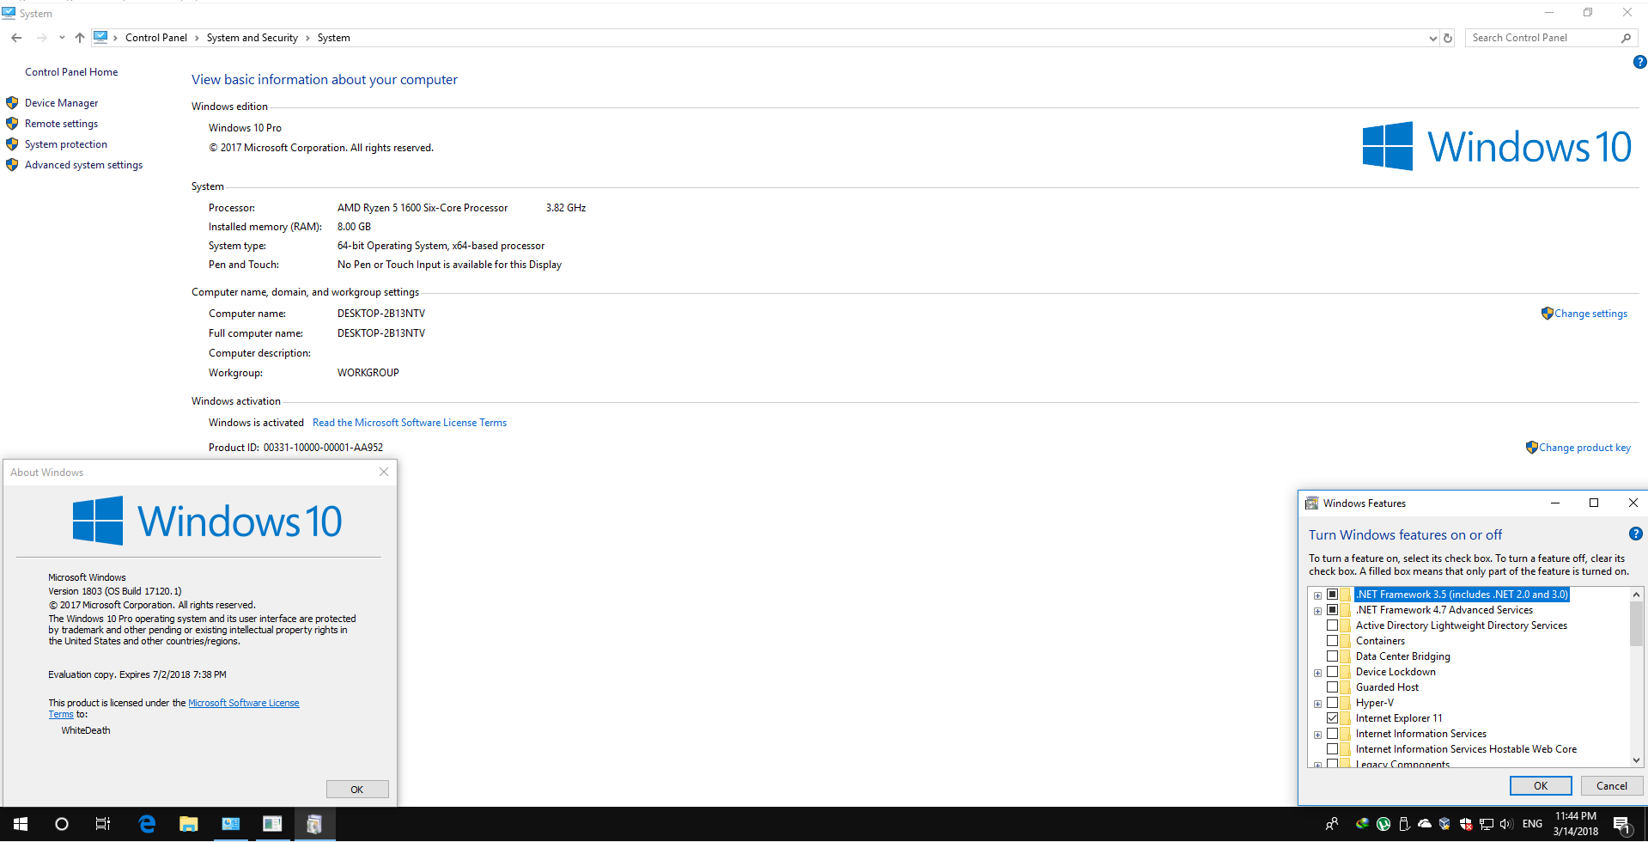Viewport: 1648px width, 842px height.
Task: Click Control Panel breadcrumb
Action: point(156,38)
